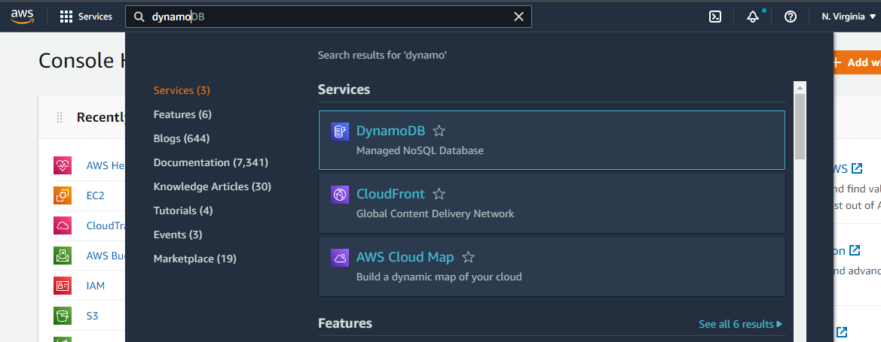Click the AWS logo home icon
Screen dimensions: 881x342
[22, 17]
